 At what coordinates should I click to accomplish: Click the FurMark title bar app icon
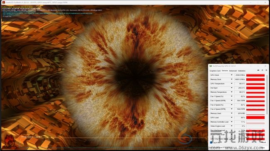pos(4,2)
